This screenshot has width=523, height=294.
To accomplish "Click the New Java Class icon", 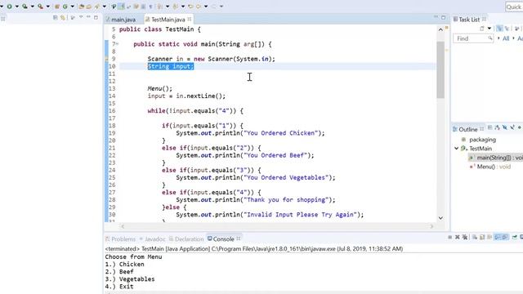I will click(x=65, y=7).
